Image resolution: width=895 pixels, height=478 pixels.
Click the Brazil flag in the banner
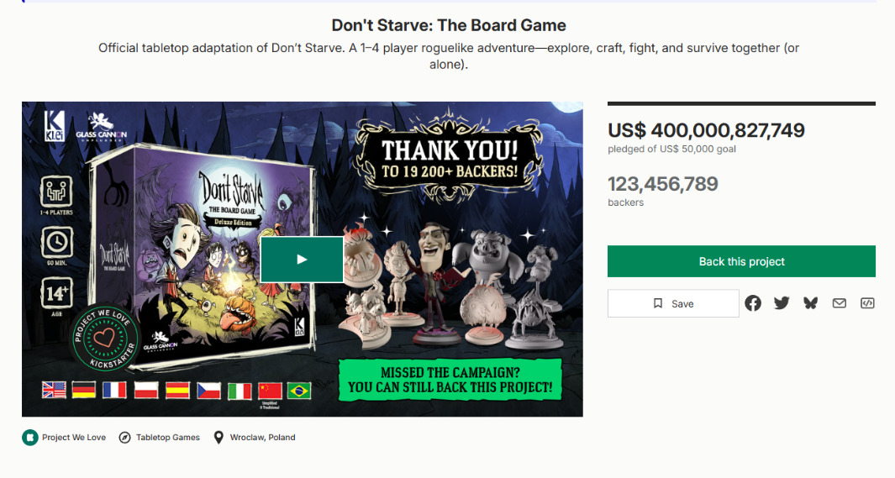coord(298,390)
